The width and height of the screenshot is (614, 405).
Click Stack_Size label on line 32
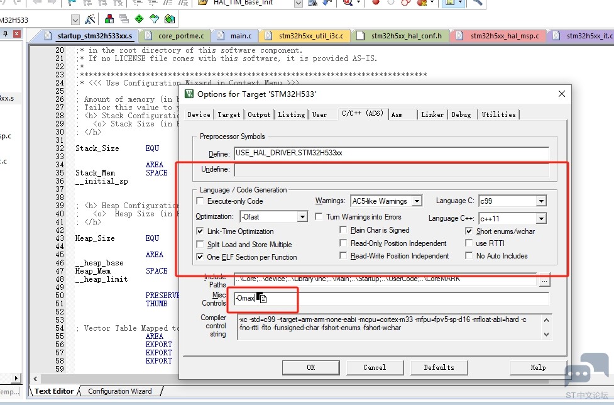point(97,148)
